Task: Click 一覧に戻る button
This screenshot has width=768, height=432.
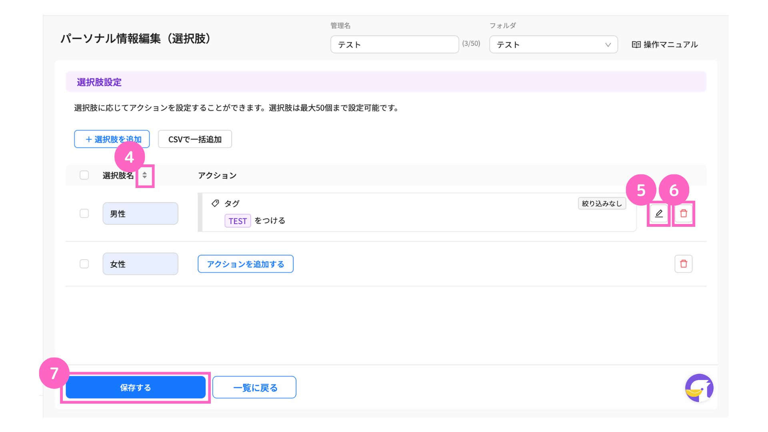Action: point(254,387)
